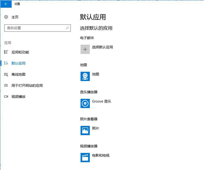Open 应用和功能 in sidebar
Image resolution: width=204 pixels, height=170 pixels.
(20, 52)
